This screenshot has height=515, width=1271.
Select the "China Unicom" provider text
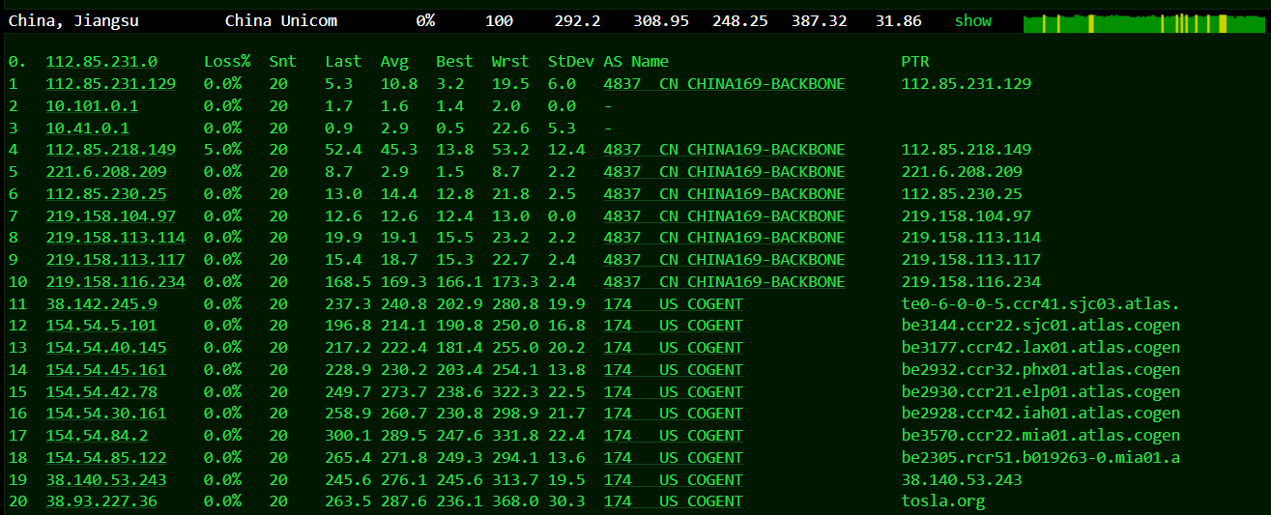(x=281, y=20)
